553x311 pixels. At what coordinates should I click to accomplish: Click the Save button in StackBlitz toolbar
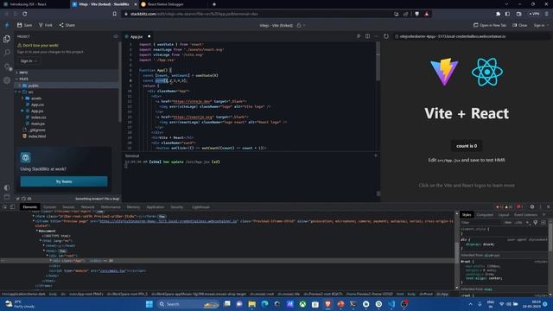point(24,25)
